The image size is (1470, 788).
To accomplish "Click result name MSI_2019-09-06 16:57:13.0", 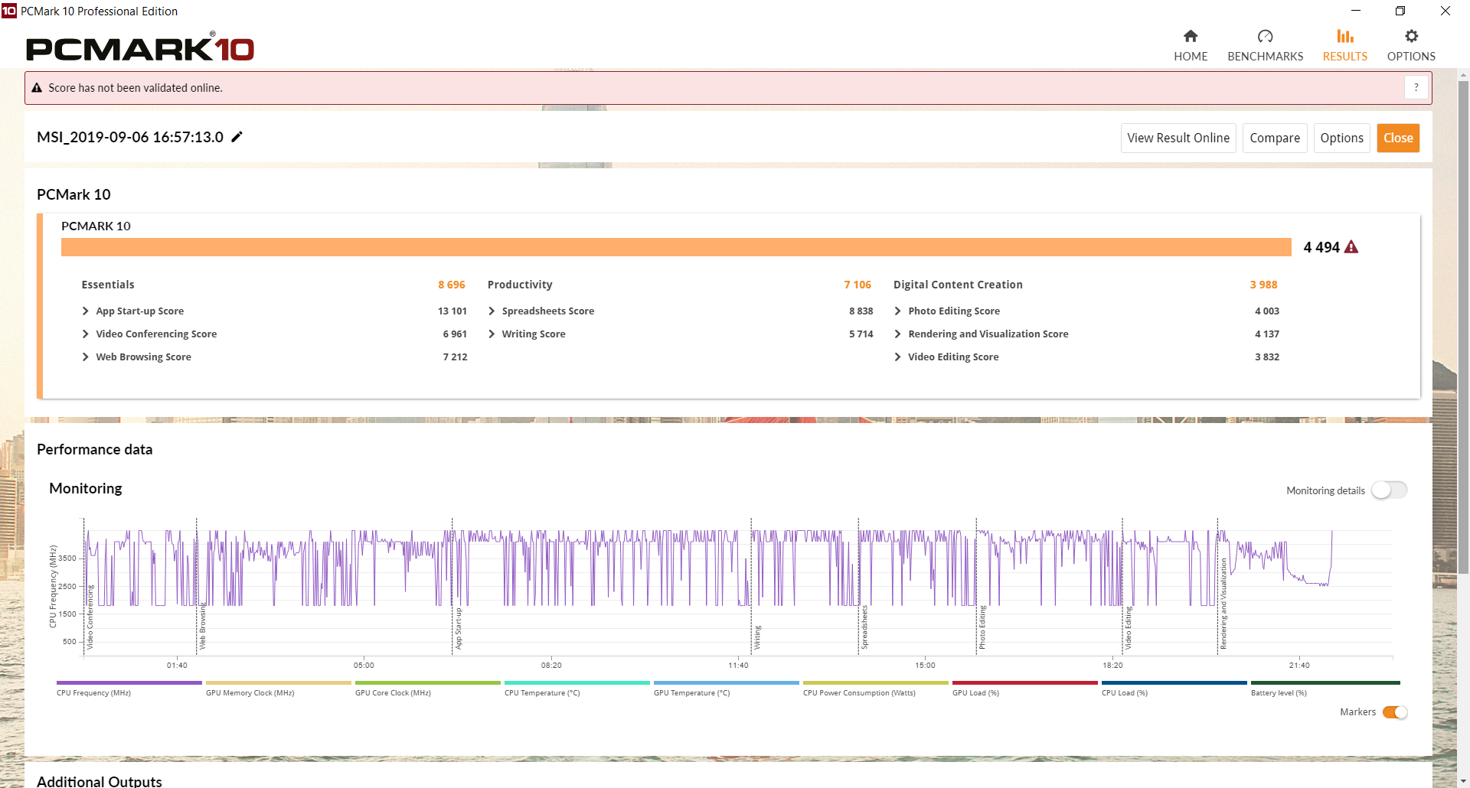I will tap(130, 137).
